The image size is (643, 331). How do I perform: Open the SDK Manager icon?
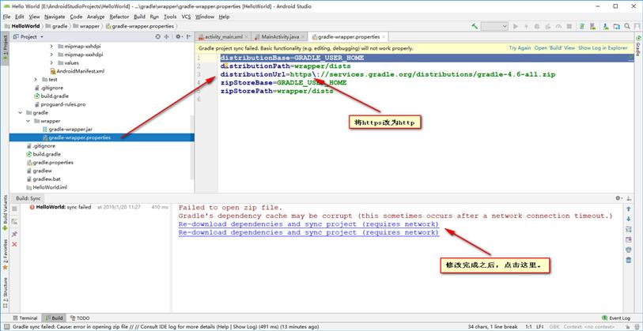606,26
